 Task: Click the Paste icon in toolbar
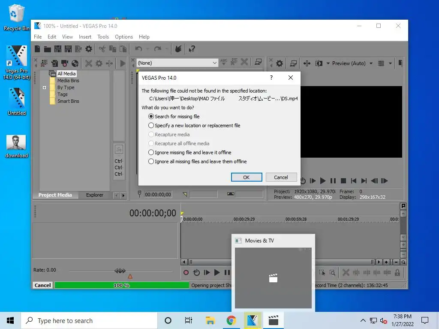[123, 49]
